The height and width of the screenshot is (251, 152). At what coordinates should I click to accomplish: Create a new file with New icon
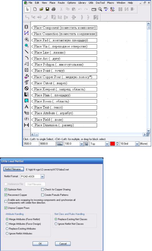coord(35,9)
